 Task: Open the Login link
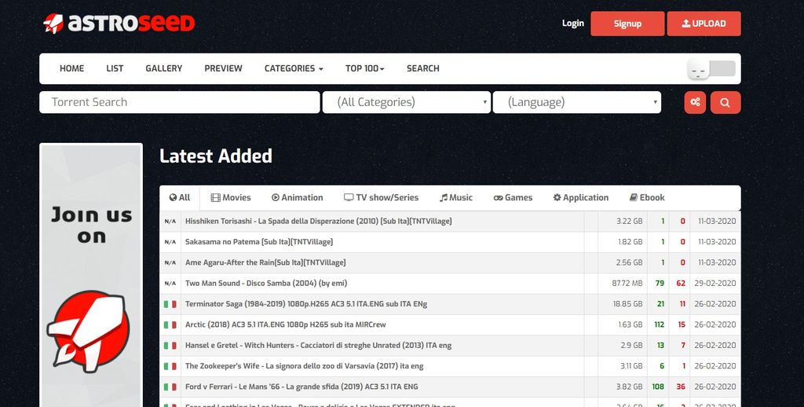[x=572, y=23]
